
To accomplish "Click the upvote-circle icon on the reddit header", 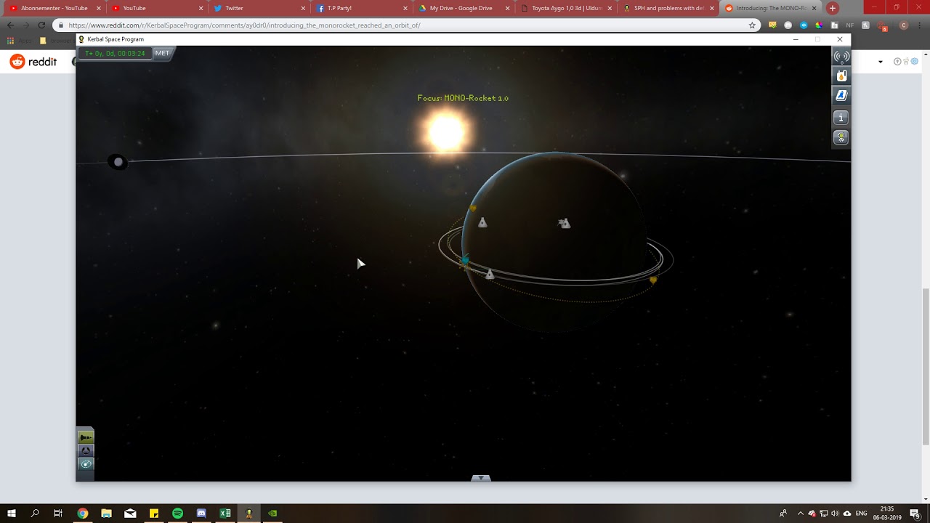I will pyautogui.click(x=898, y=62).
